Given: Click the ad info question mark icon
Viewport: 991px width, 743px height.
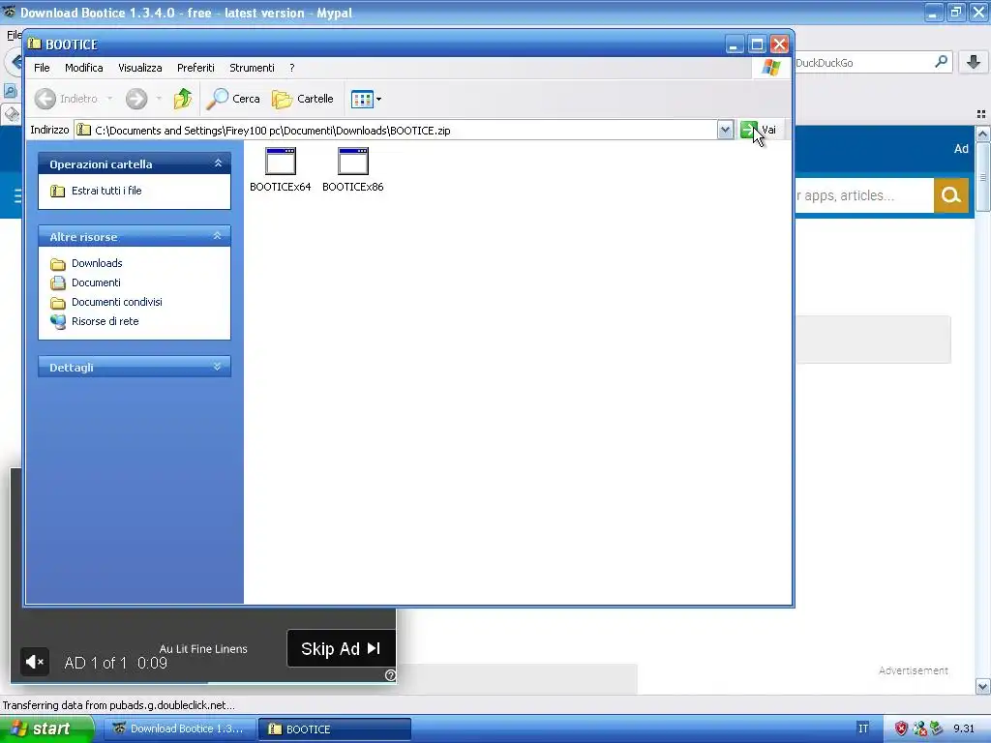Looking at the screenshot, I should coord(391,675).
